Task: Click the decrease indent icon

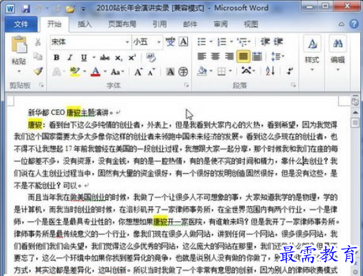Action: (265, 42)
